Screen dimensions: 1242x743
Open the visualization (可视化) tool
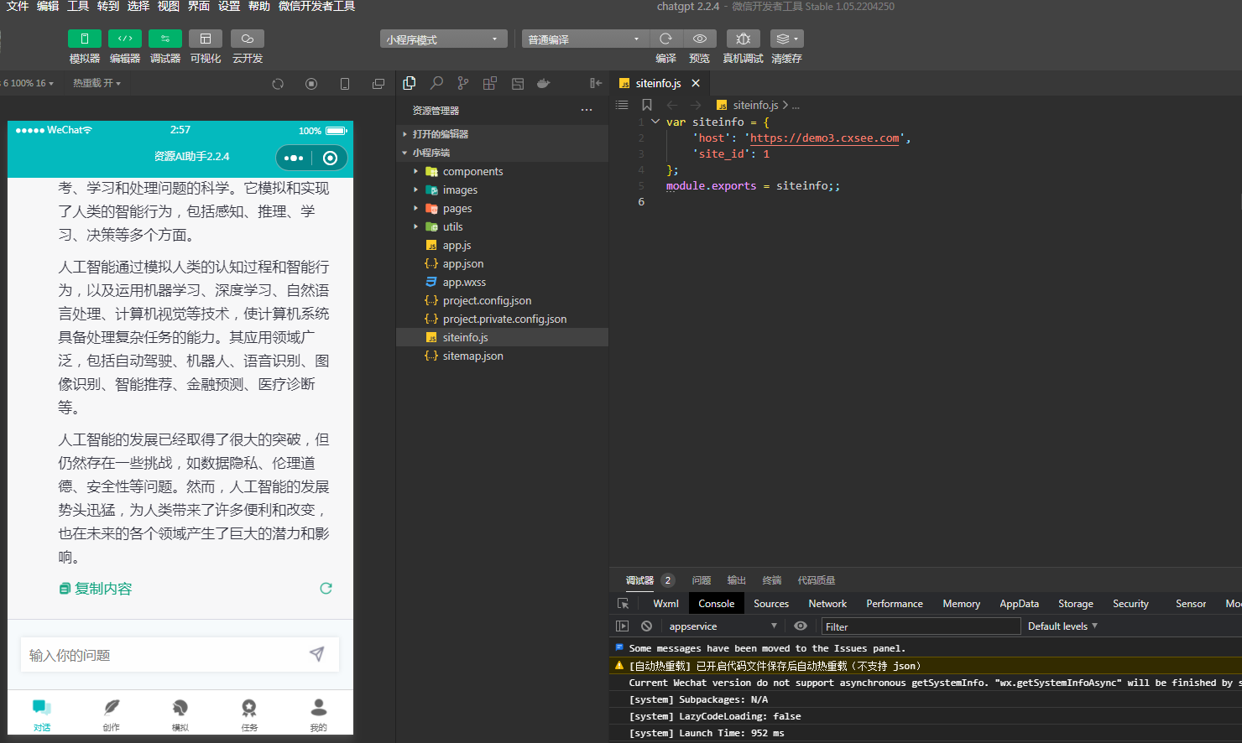coord(206,39)
